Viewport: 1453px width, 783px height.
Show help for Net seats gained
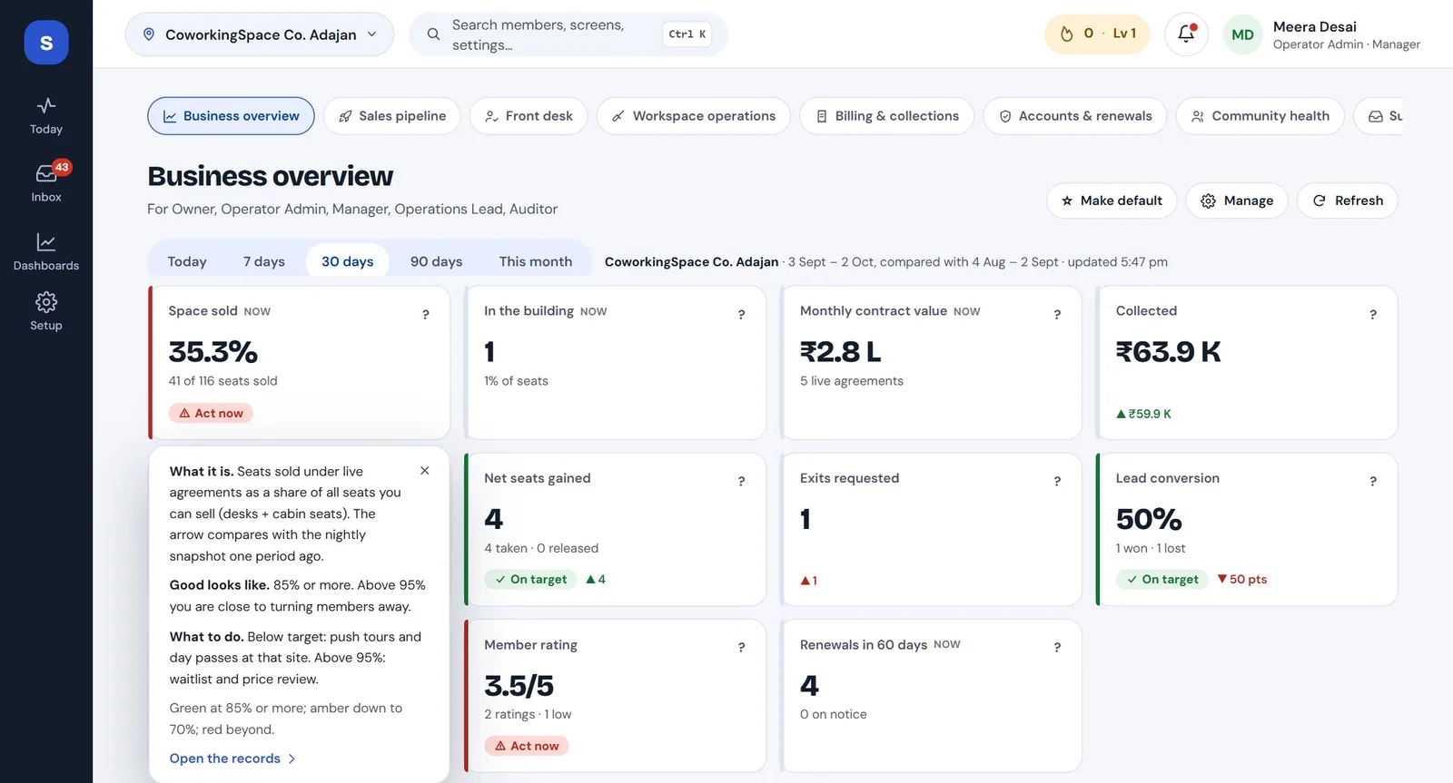(742, 481)
